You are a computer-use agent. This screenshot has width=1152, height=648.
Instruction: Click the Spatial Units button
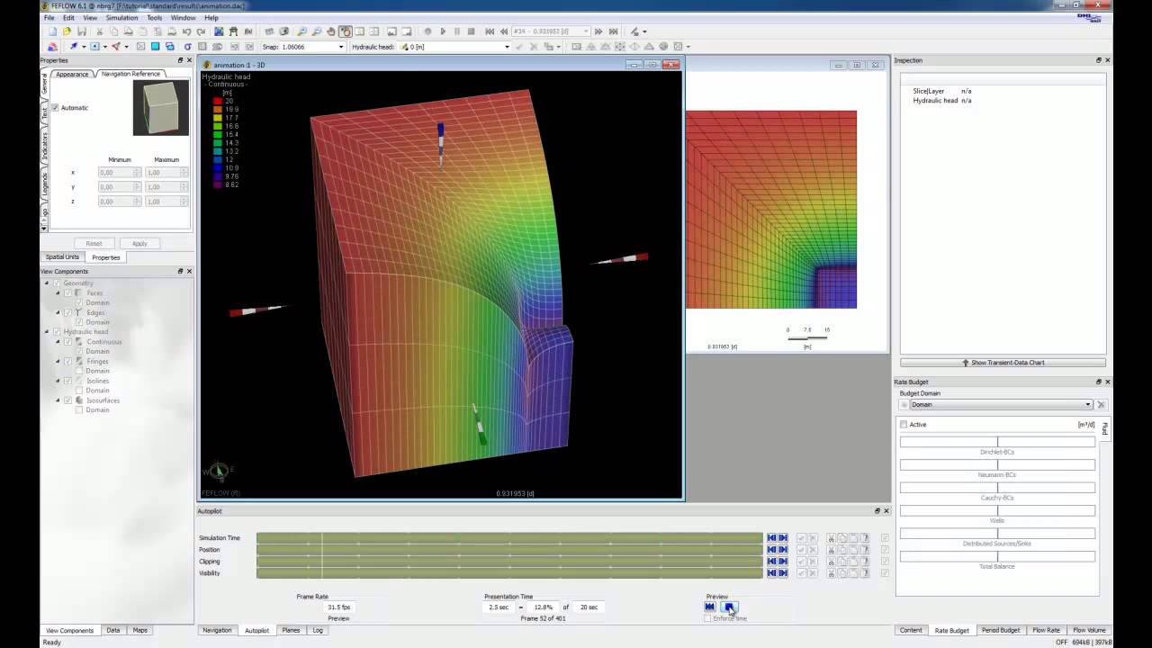pyautogui.click(x=63, y=257)
